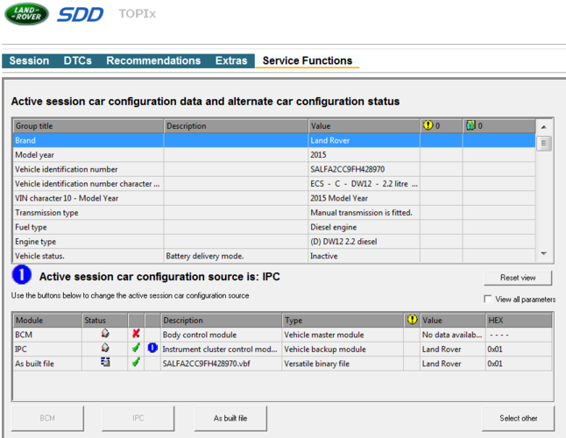The height and width of the screenshot is (438, 566).
Task: Select the Vehicle status. row
Action: [274, 256]
